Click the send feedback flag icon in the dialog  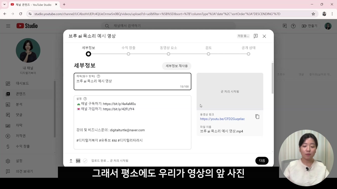tap(256, 36)
